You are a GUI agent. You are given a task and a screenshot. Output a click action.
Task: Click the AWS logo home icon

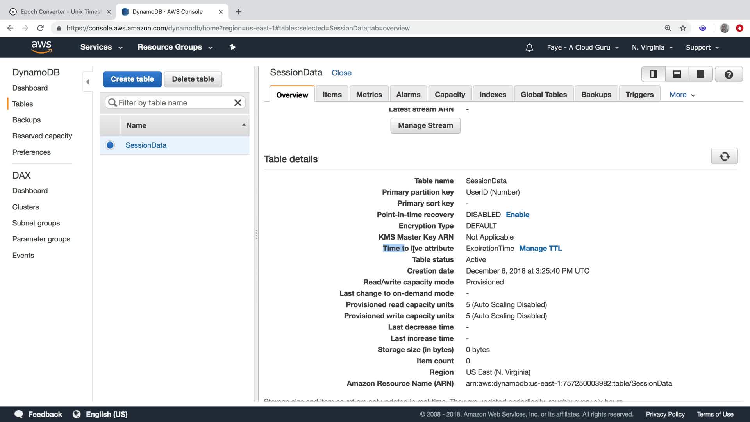[41, 47]
